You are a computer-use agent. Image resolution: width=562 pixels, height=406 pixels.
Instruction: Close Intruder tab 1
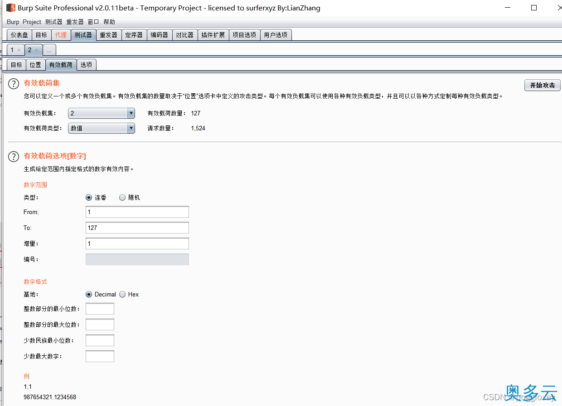[x=19, y=50]
